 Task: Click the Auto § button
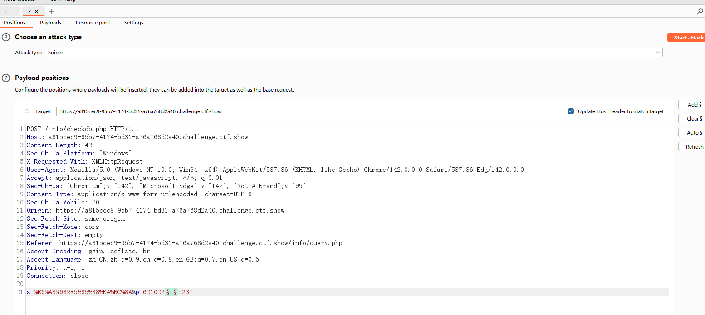[693, 133]
